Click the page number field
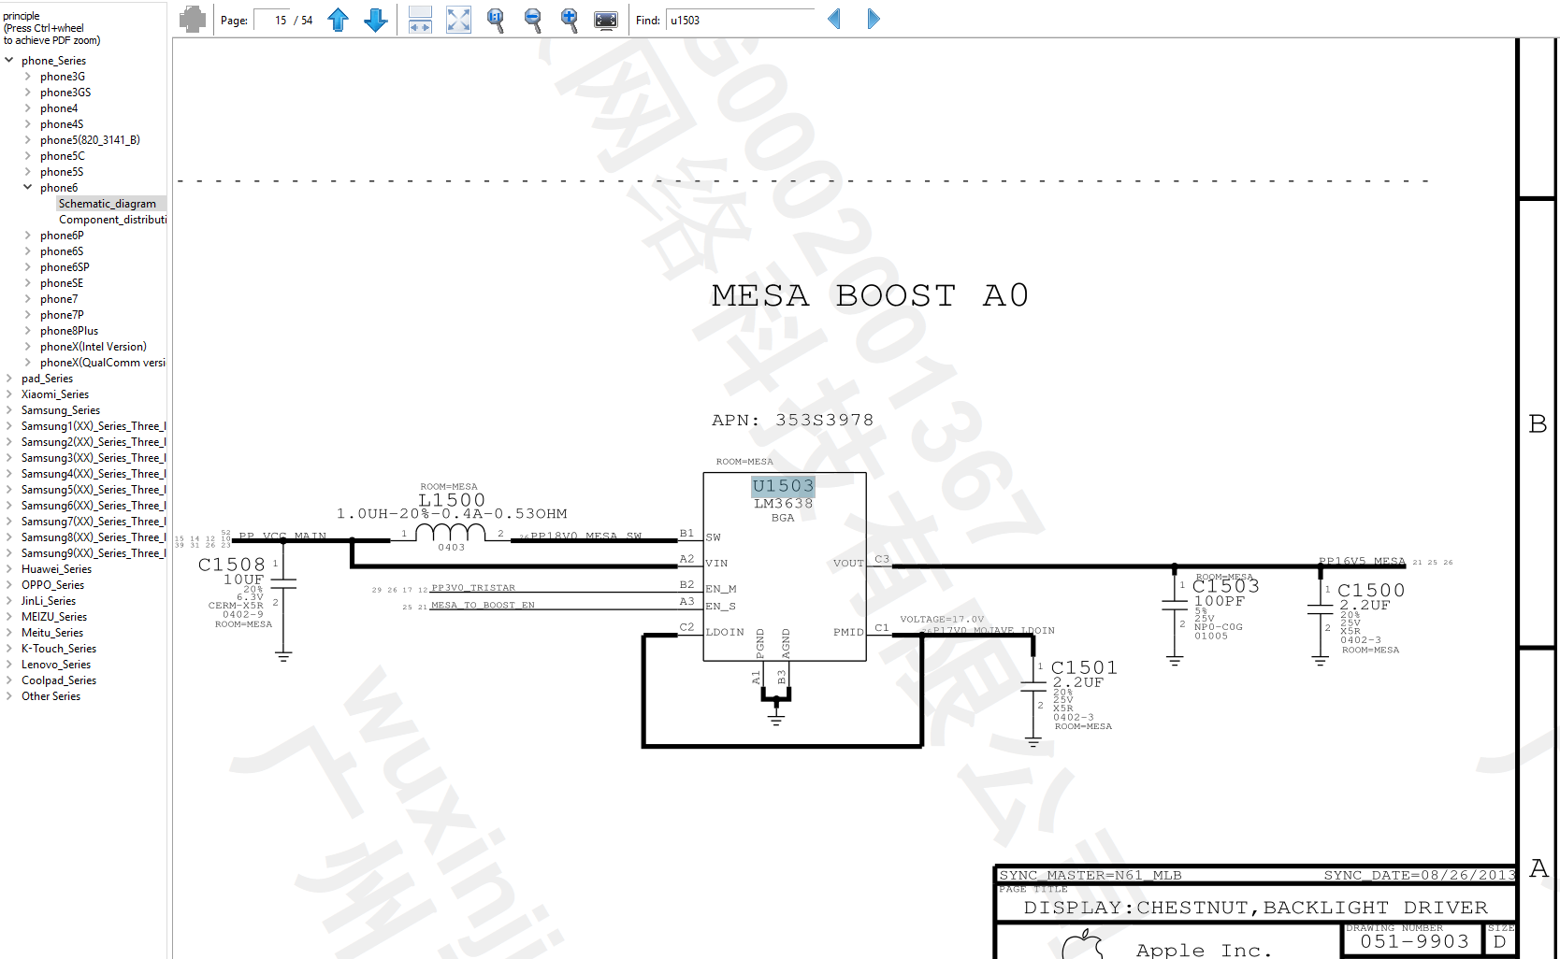The height and width of the screenshot is (959, 1560). tap(272, 20)
